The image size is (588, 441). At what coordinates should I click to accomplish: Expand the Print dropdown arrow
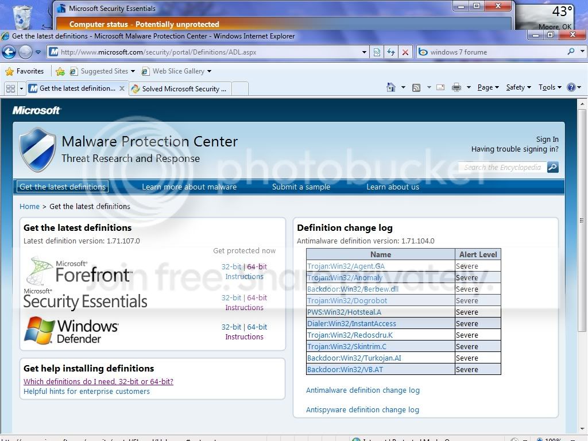[x=469, y=87]
